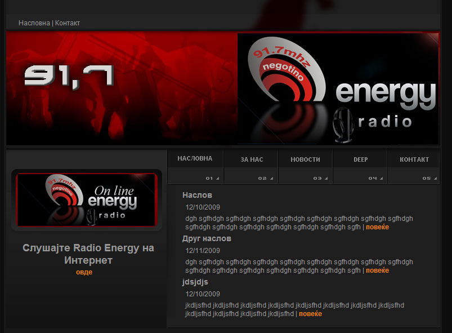Click повеќе link under Друг наслов article
This screenshot has height=333, width=452.
point(377,270)
